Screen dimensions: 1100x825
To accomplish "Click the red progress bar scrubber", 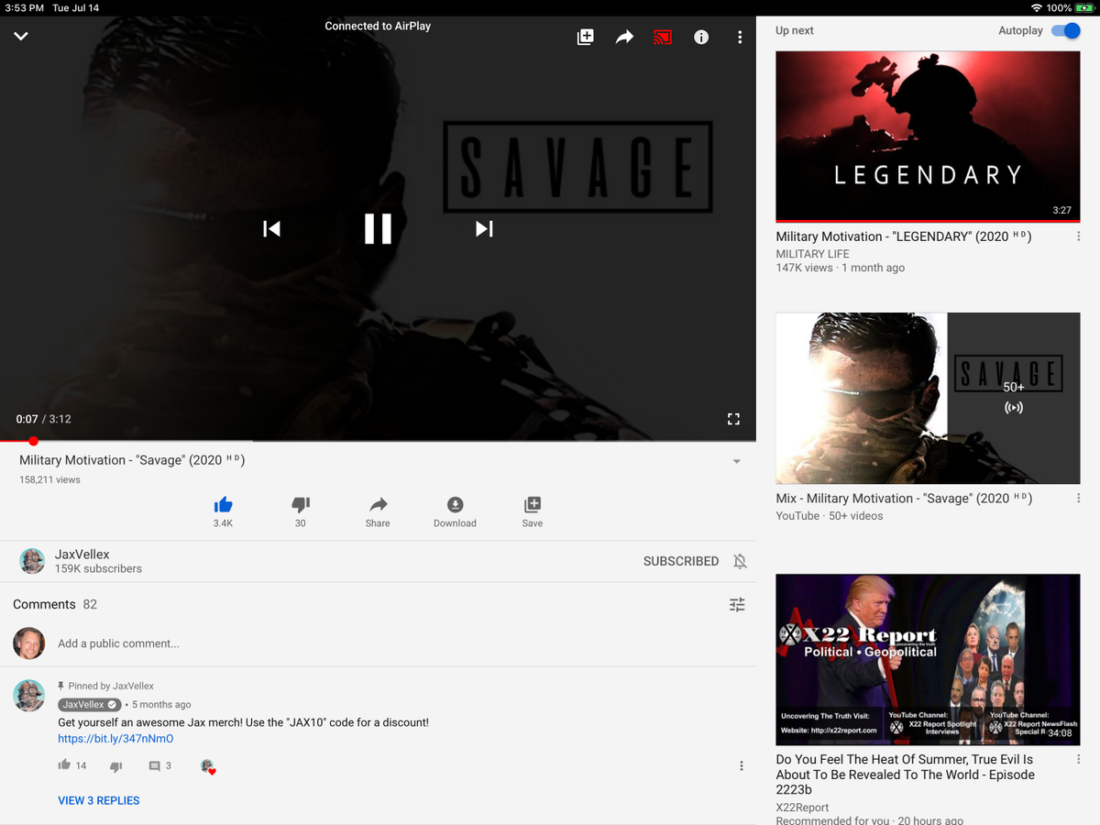I will click(x=33, y=441).
